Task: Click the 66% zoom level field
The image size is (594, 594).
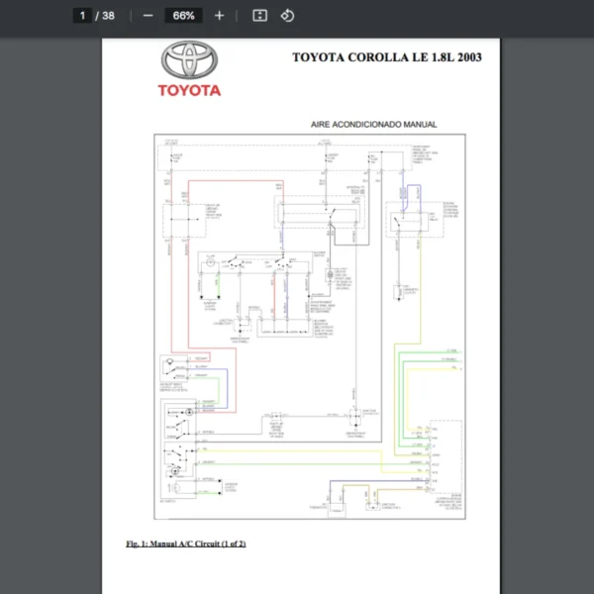Action: click(x=183, y=16)
